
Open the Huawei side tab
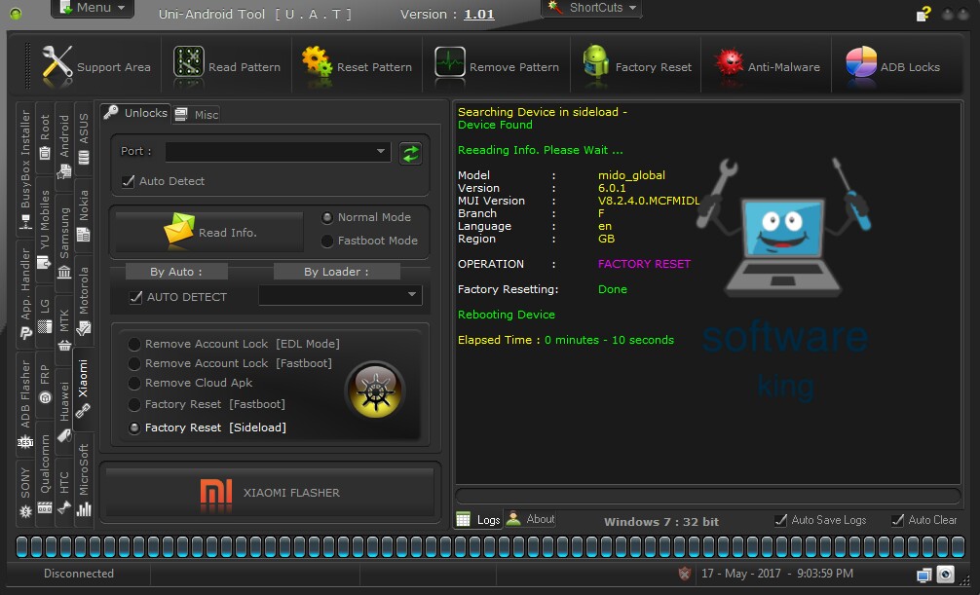coord(64,411)
